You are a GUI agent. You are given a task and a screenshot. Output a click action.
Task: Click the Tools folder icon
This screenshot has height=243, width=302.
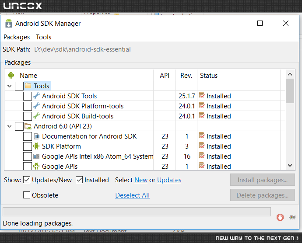pyautogui.click(x=28, y=86)
